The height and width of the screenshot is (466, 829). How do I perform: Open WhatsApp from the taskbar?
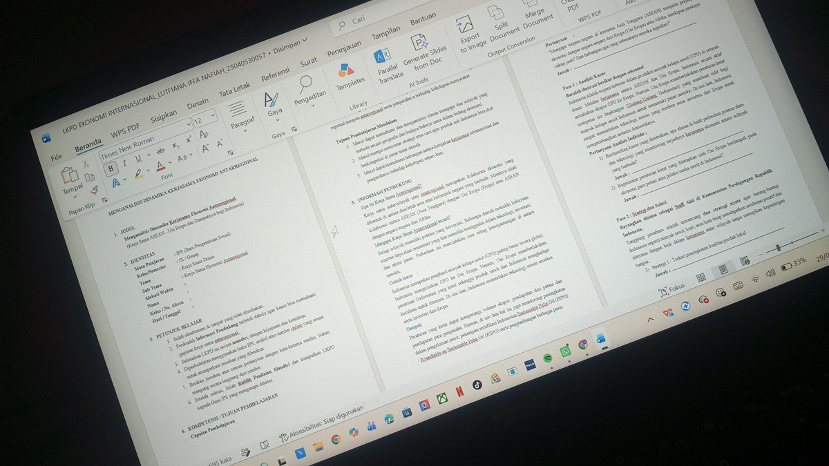pos(565,351)
